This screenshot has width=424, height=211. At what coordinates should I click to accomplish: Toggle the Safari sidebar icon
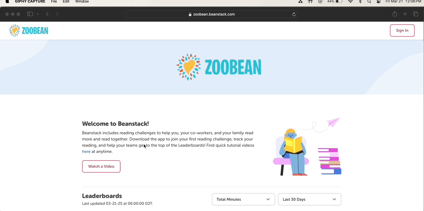[x=30, y=14]
